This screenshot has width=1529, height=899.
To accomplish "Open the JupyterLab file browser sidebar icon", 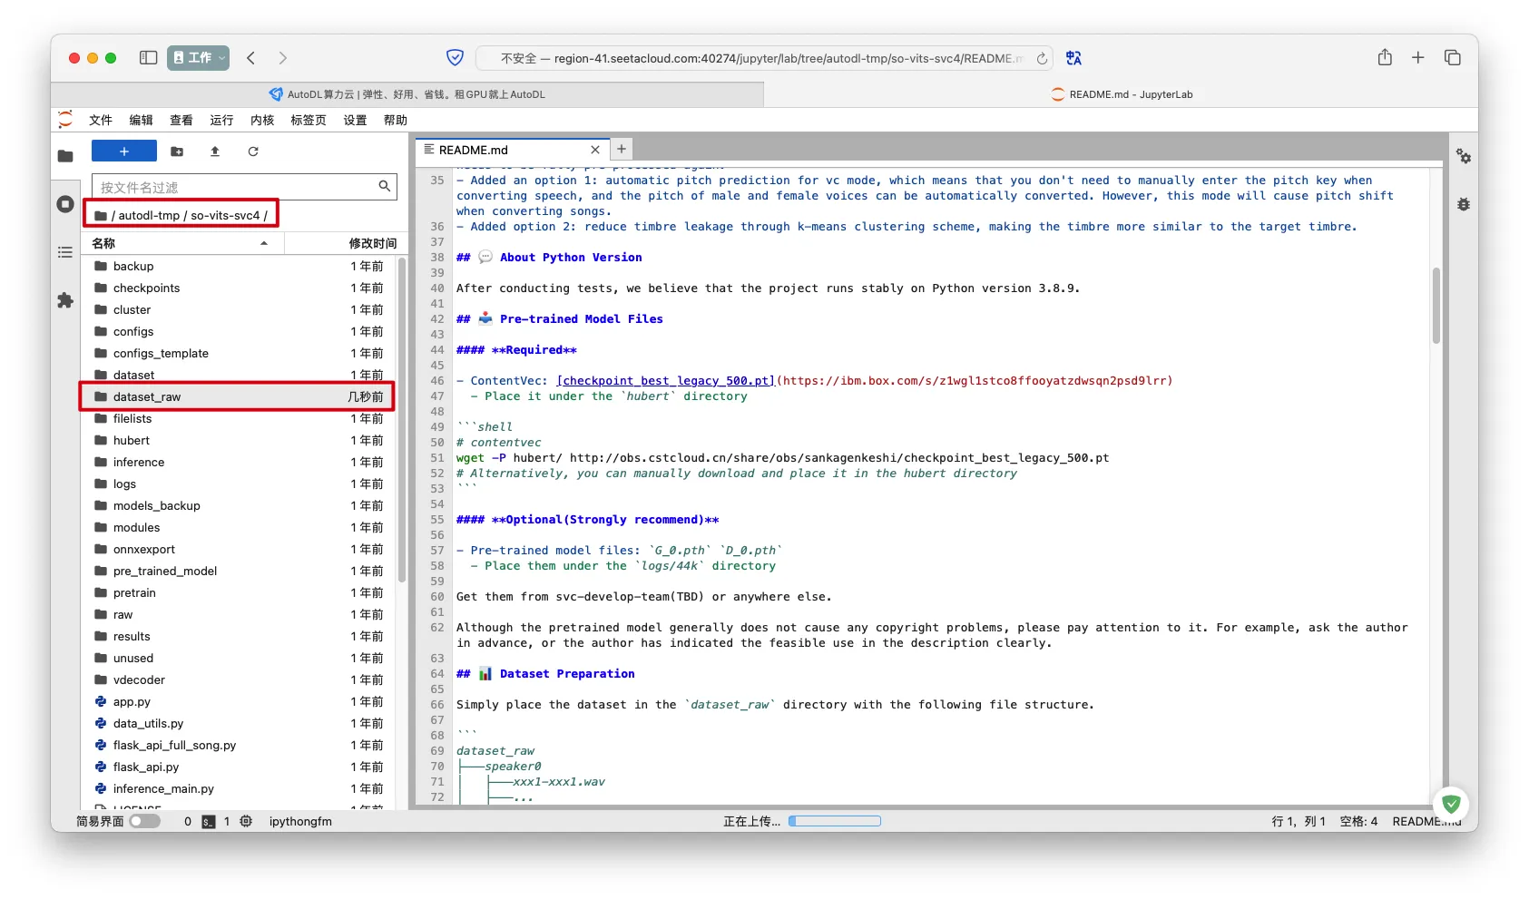I will tap(65, 156).
